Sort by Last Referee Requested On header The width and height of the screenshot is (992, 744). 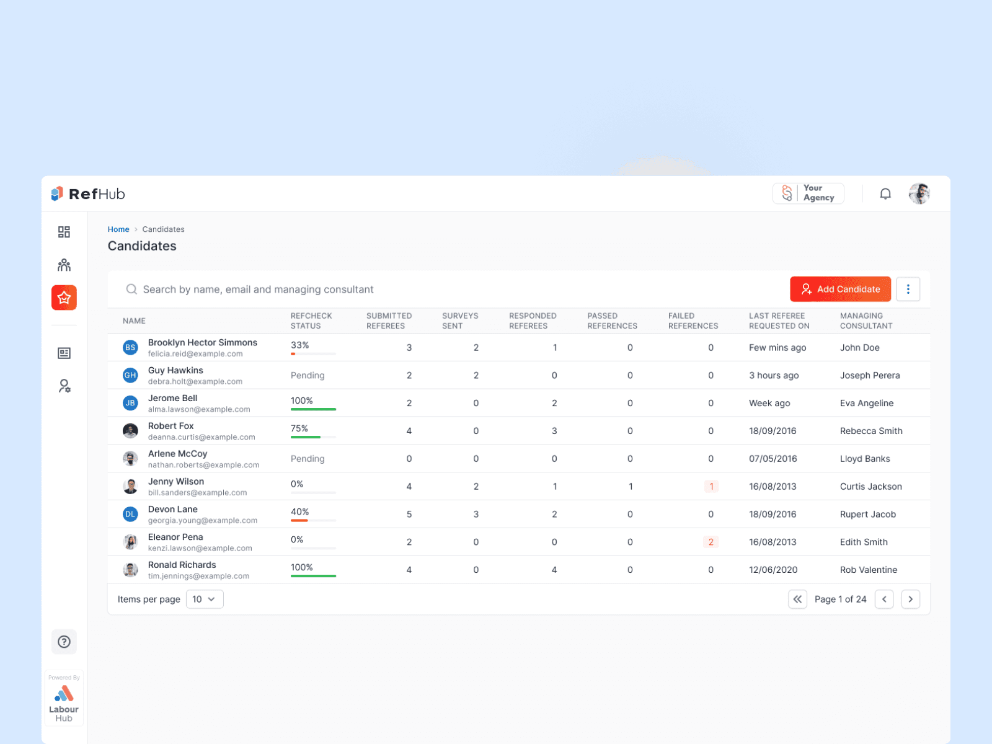pos(779,321)
